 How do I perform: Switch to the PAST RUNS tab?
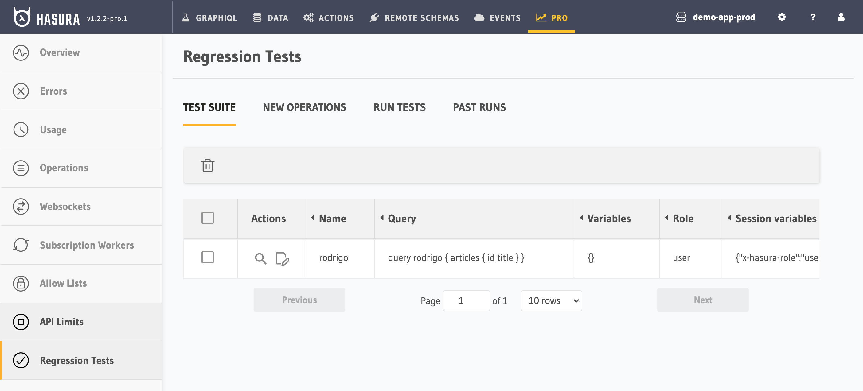479,107
